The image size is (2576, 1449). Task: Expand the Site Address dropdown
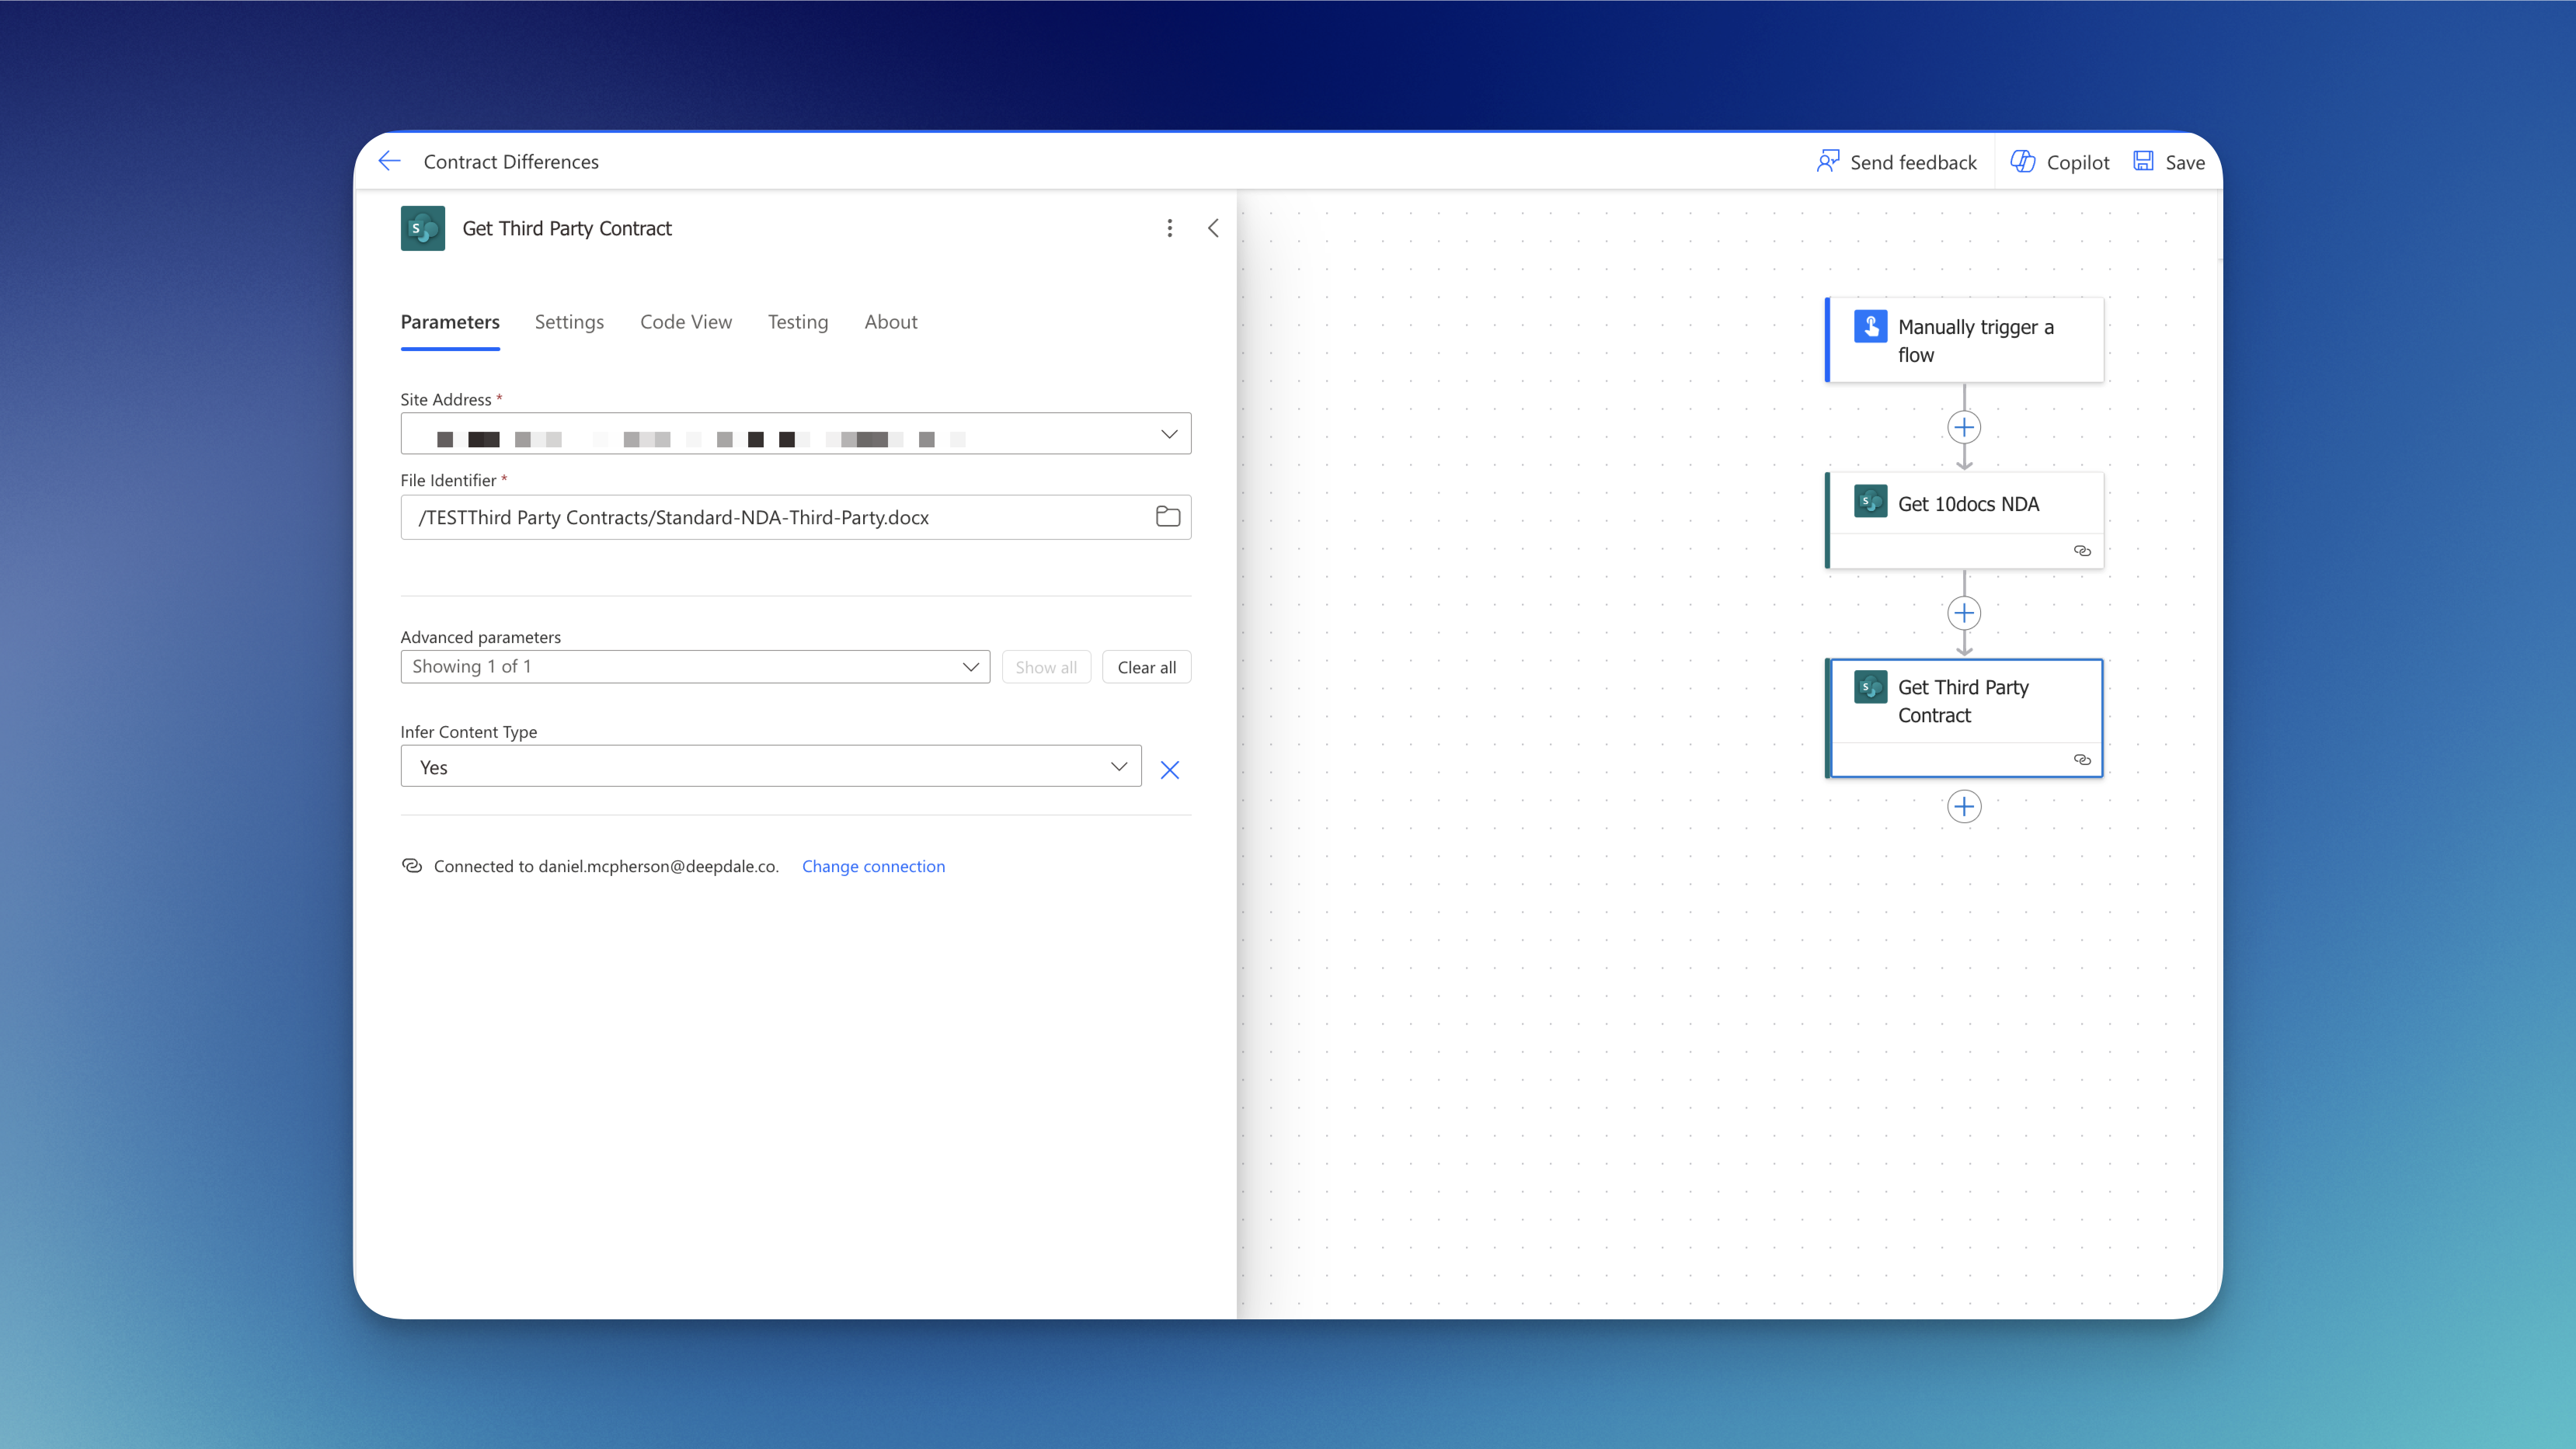coord(1168,434)
